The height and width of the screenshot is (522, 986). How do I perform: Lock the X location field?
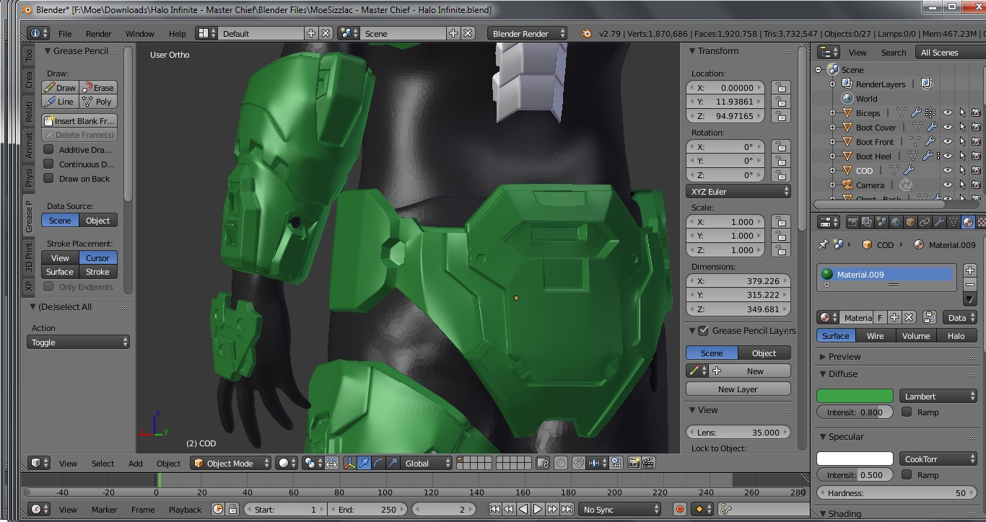780,88
